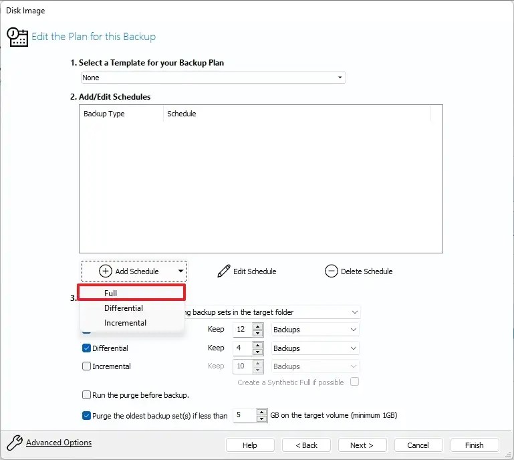Image resolution: width=514 pixels, height=460 pixels.
Task: Click the backup plan clock-calendar icon
Action: [17, 37]
